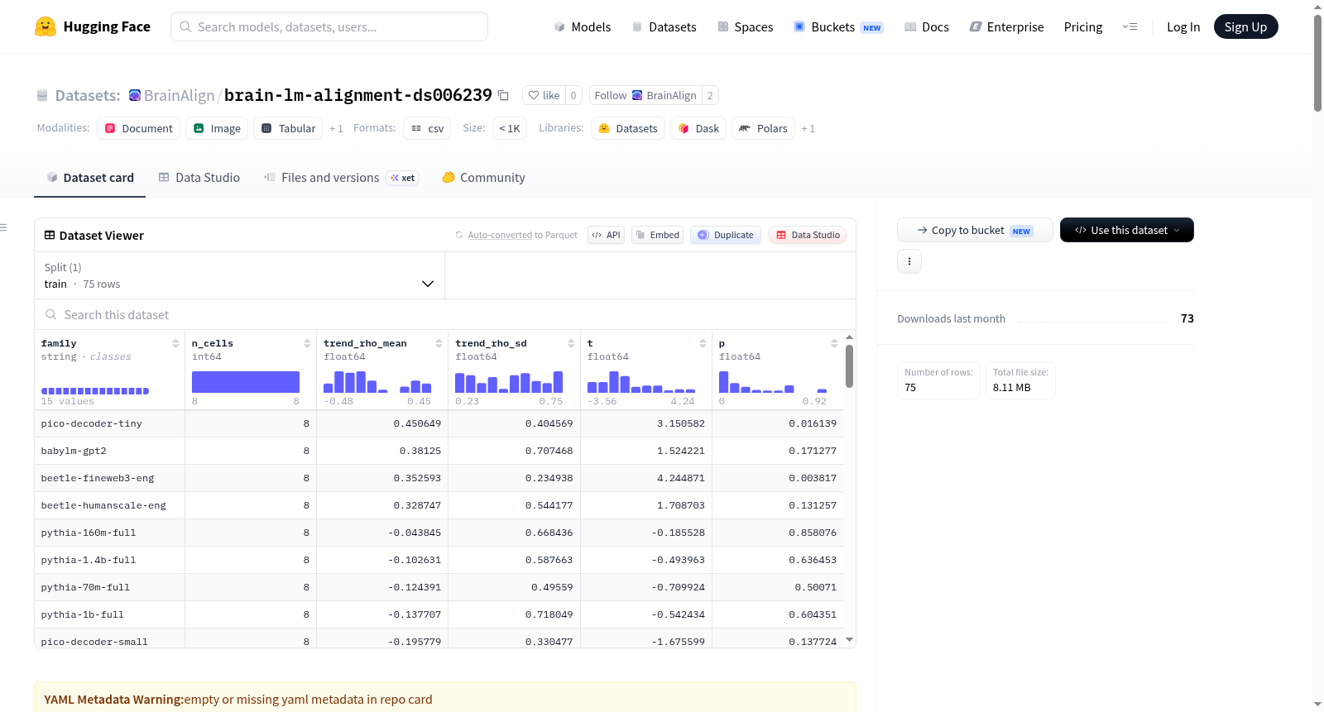1324x712 pixels.
Task: Open the Document modality tag
Action: pyautogui.click(x=139, y=128)
